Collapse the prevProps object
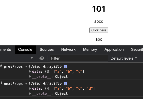 tap(26, 66)
